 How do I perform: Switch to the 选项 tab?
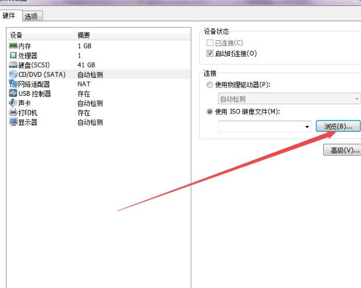click(x=34, y=16)
